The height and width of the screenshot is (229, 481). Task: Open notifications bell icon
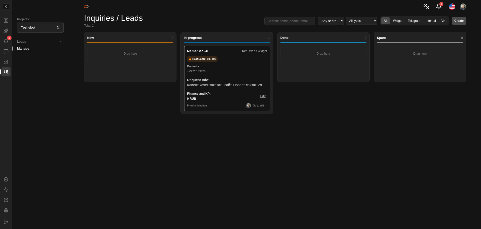point(439,7)
